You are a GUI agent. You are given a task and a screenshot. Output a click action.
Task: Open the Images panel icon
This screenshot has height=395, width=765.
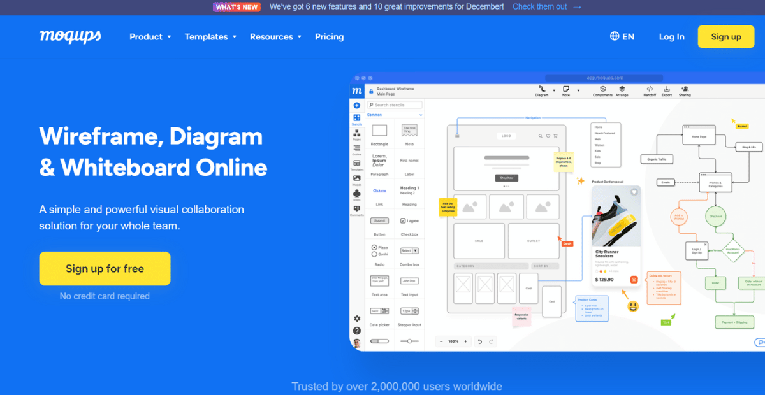coord(357,178)
